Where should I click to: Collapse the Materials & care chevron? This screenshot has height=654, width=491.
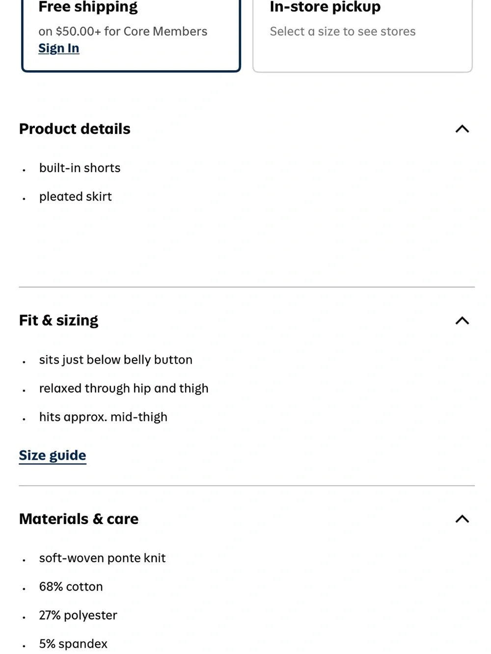(462, 519)
